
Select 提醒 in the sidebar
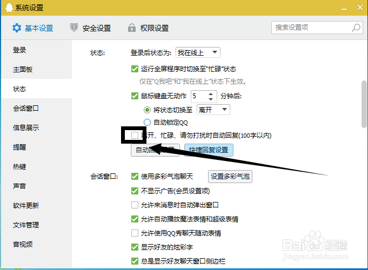[x=36, y=147]
